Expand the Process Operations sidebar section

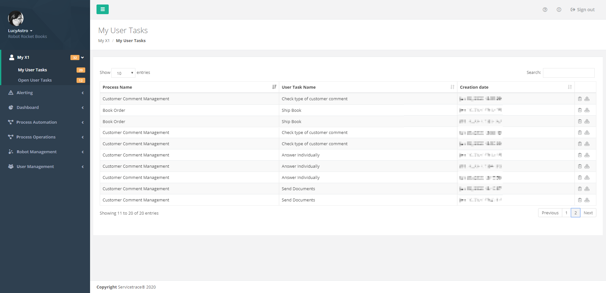tap(82, 137)
